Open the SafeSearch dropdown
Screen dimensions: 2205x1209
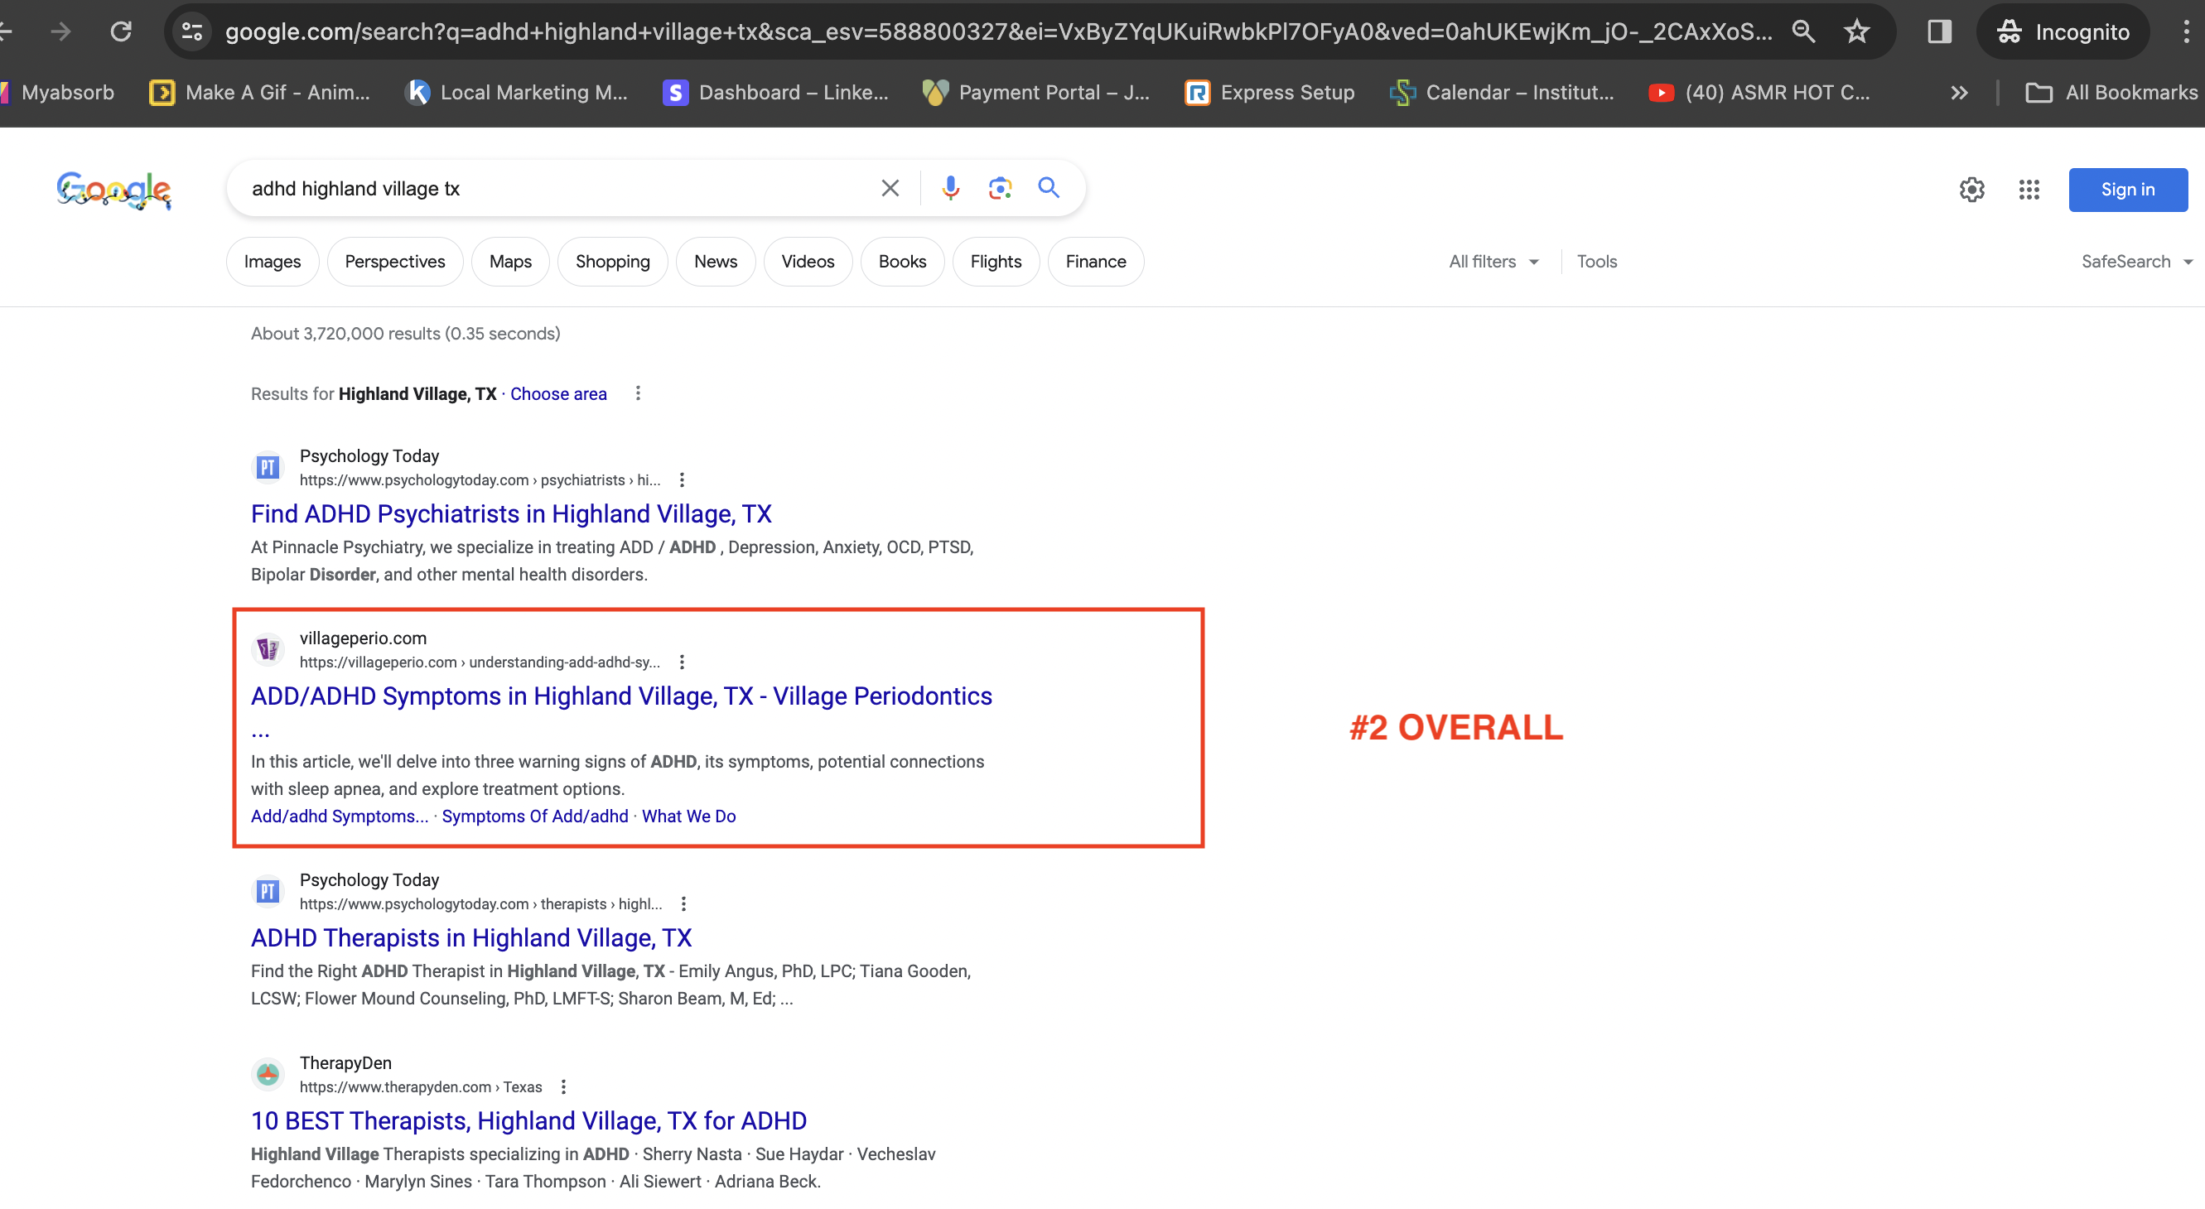click(x=2135, y=262)
